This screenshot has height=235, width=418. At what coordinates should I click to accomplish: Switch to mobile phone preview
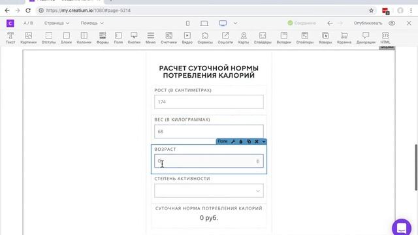(187, 23)
